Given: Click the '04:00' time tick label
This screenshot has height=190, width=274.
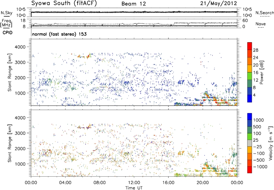Looking at the screenshot, I should click(65, 183).
